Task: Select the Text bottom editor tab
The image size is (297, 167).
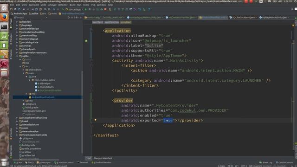Action: coord(89,158)
